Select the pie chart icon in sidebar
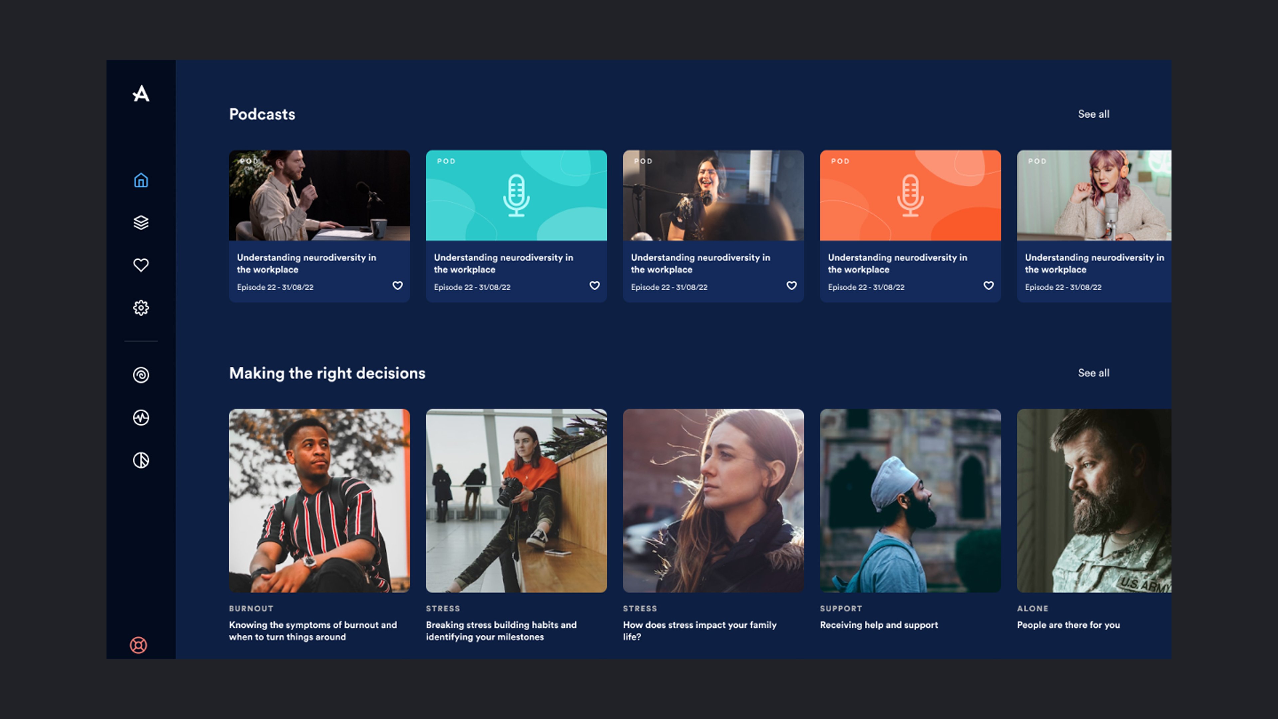This screenshot has width=1278, height=719. pyautogui.click(x=141, y=460)
